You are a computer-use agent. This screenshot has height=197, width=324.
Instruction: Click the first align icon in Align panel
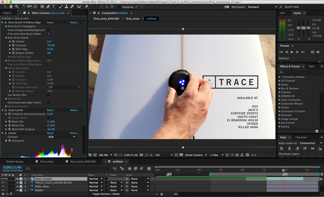282,149
